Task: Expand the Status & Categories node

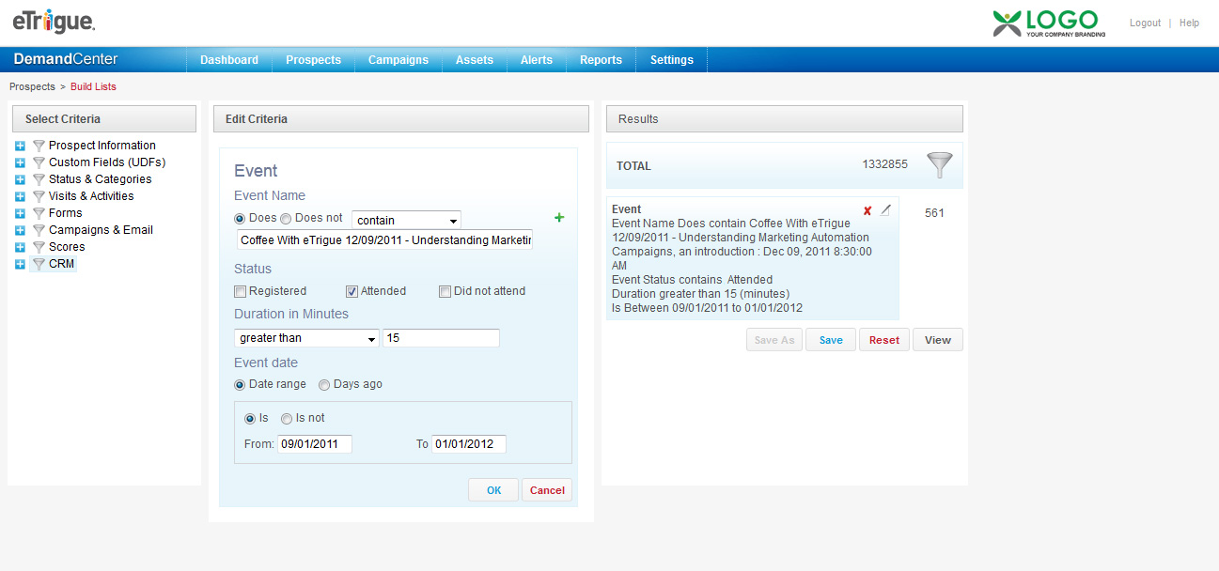Action: [x=21, y=179]
